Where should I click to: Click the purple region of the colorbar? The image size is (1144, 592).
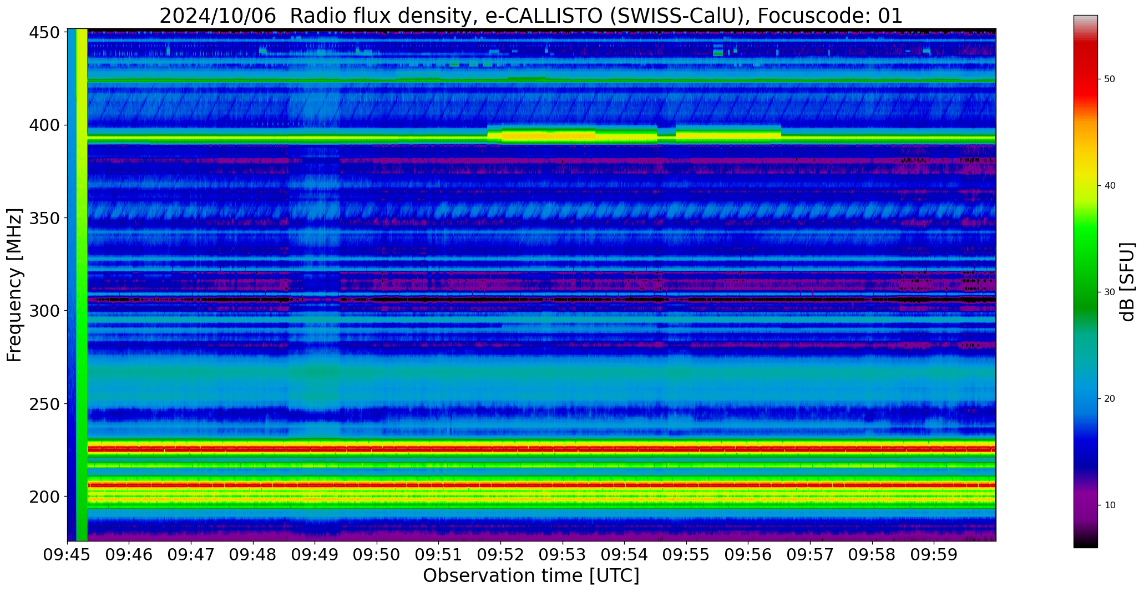click(x=1085, y=505)
